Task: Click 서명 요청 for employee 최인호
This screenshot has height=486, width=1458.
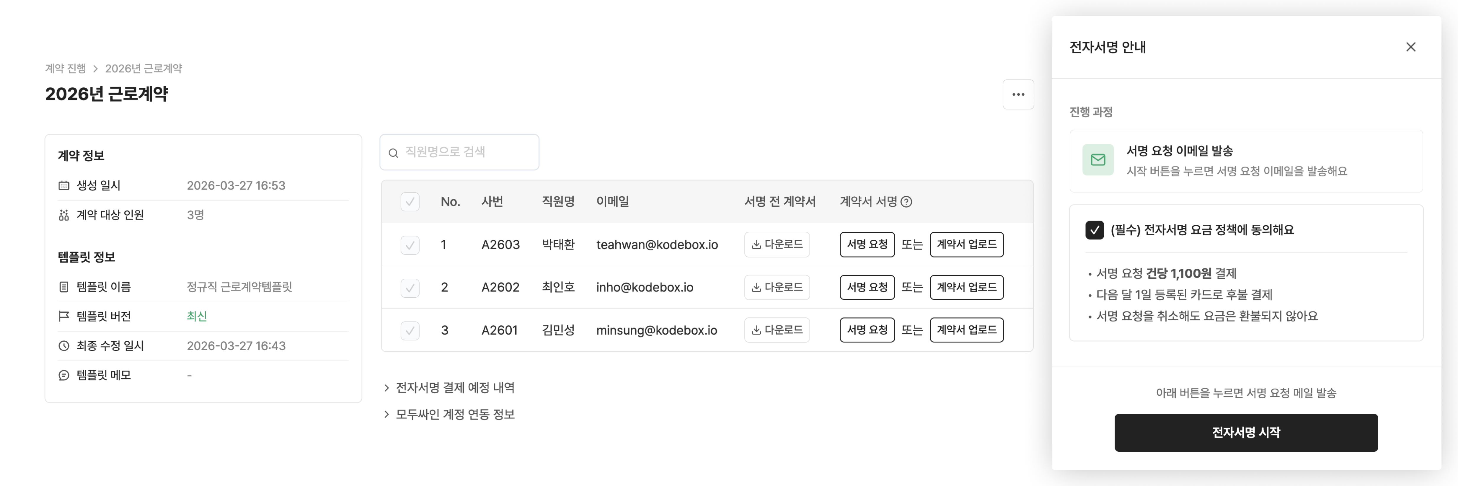Action: click(867, 287)
